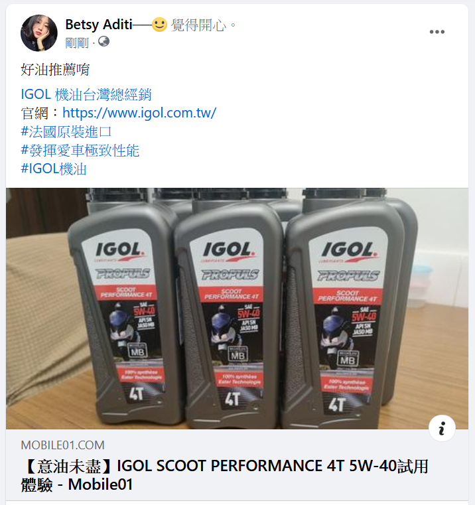Open the post options three-dot menu

pos(437,32)
